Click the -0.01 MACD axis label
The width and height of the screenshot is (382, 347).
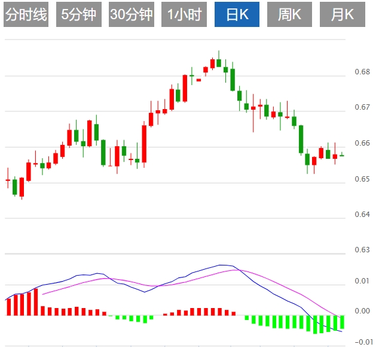(x=362, y=342)
